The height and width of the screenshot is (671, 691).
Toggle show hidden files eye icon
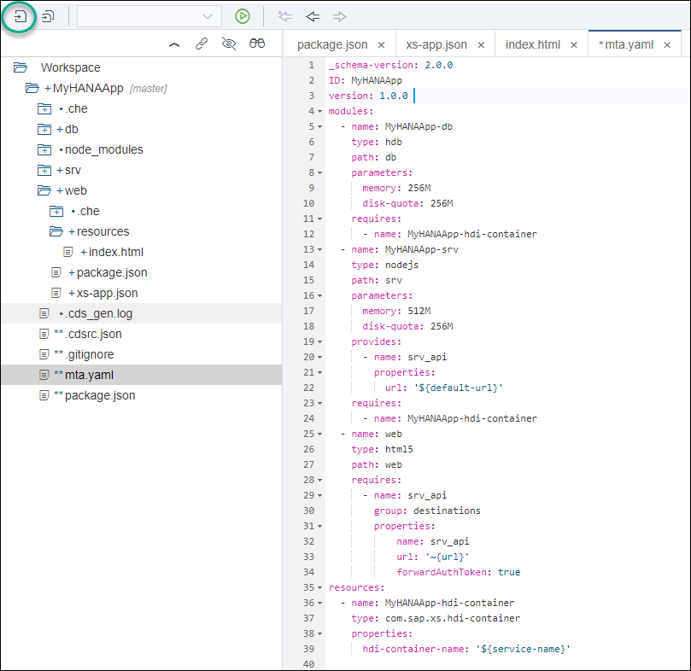[x=229, y=44]
